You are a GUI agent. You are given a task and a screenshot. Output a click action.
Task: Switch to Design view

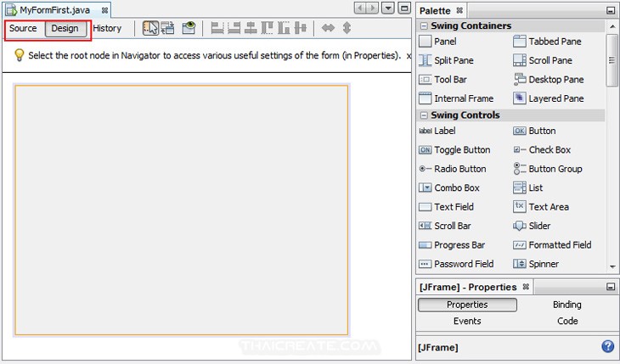click(x=65, y=29)
